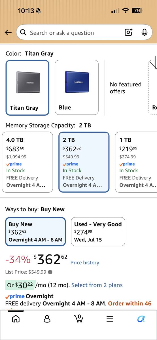The image size is (157, 340).
Task: Tap the back arrow icon
Action: point(8,33)
